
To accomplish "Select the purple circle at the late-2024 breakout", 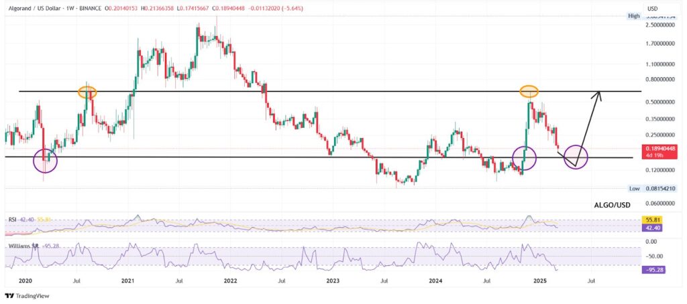I will pyautogui.click(x=524, y=157).
